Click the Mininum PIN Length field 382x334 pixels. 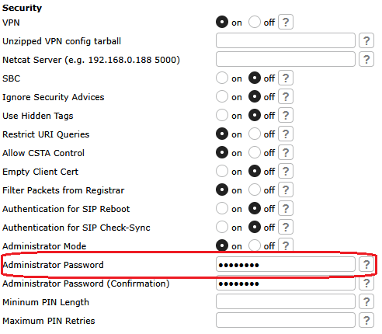pos(286,301)
